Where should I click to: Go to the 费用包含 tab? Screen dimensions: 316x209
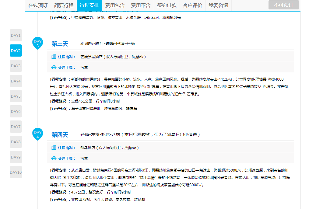pos(115,5)
